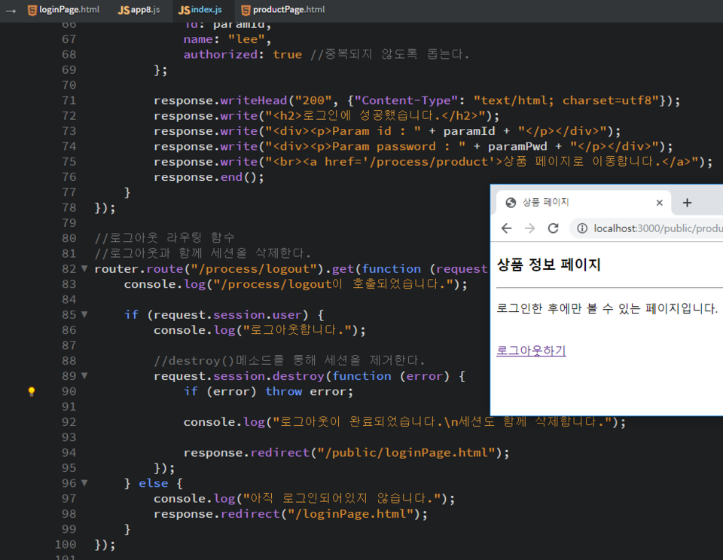This screenshot has height=560, width=723.
Task: Click line number 71 in the gutter
Action: tap(69, 100)
